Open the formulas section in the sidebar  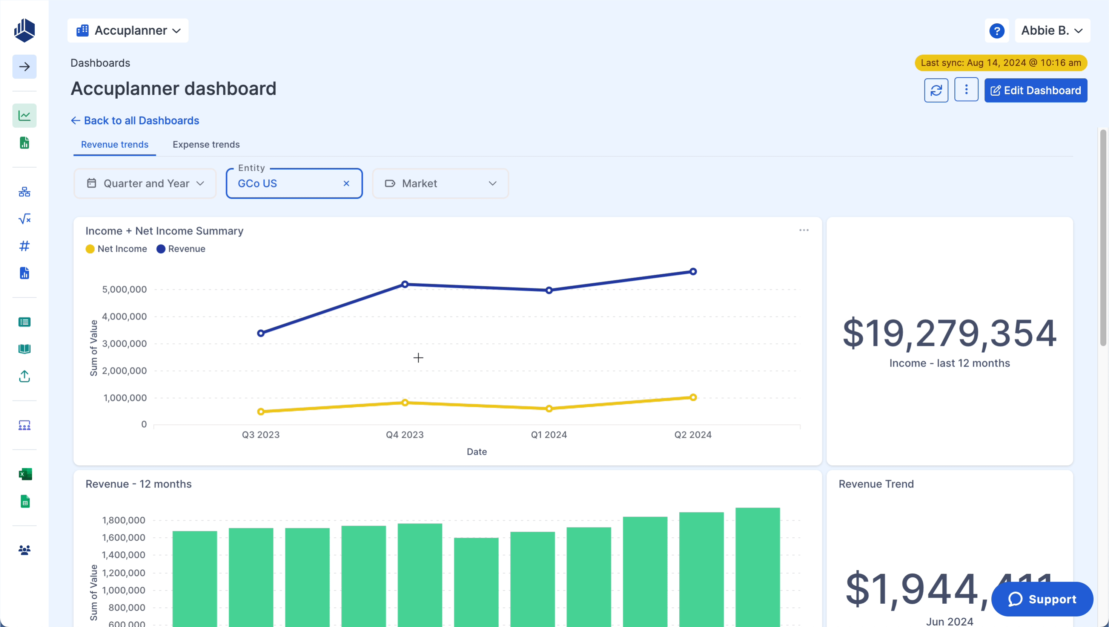pyautogui.click(x=24, y=219)
